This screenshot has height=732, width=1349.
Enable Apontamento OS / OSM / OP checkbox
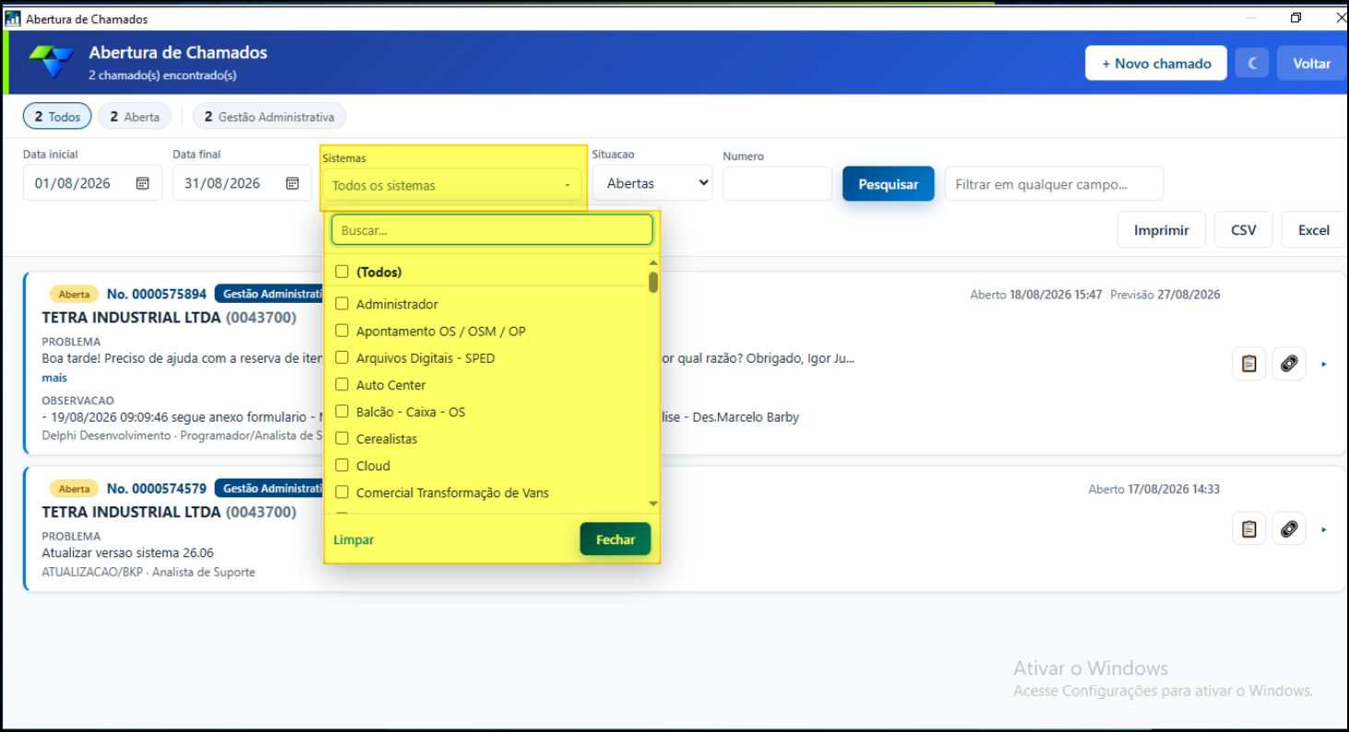pos(342,331)
